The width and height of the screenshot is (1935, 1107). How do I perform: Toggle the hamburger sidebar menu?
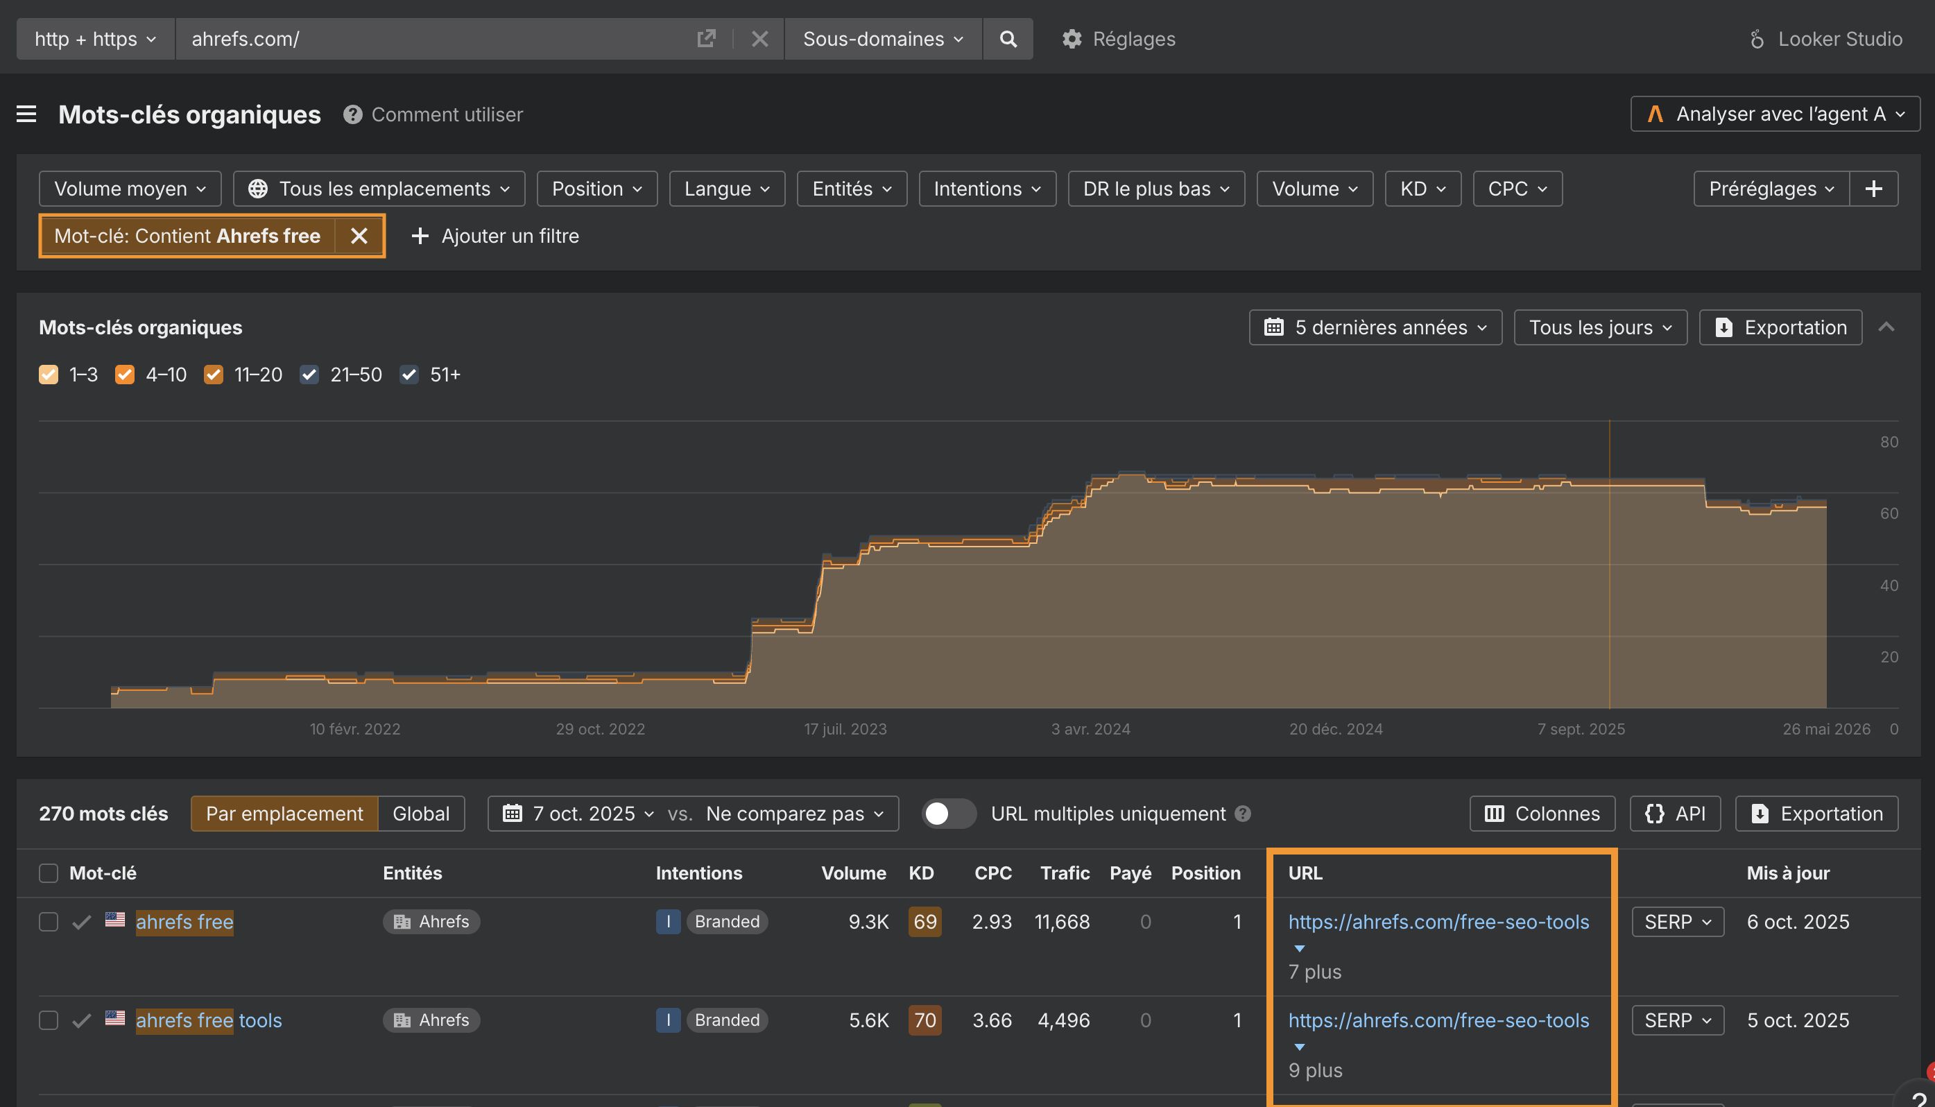26,114
